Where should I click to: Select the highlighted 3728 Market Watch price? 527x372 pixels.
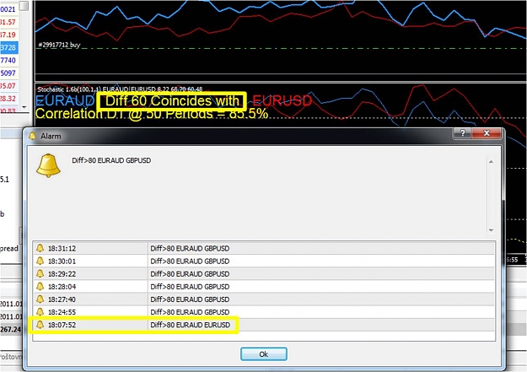tap(8, 47)
